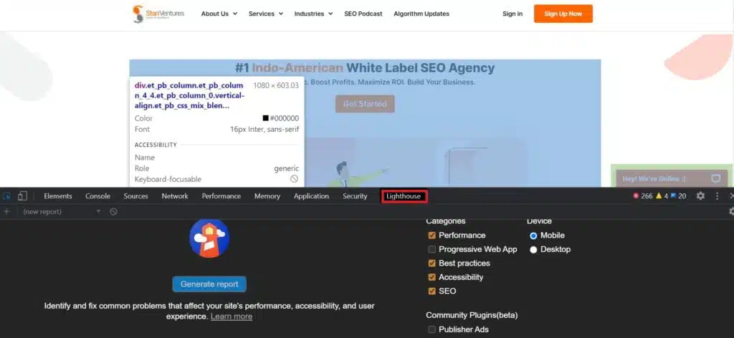Viewport: 734px width, 338px height.
Task: Open the SEO Podcast nav link
Action: tap(363, 14)
